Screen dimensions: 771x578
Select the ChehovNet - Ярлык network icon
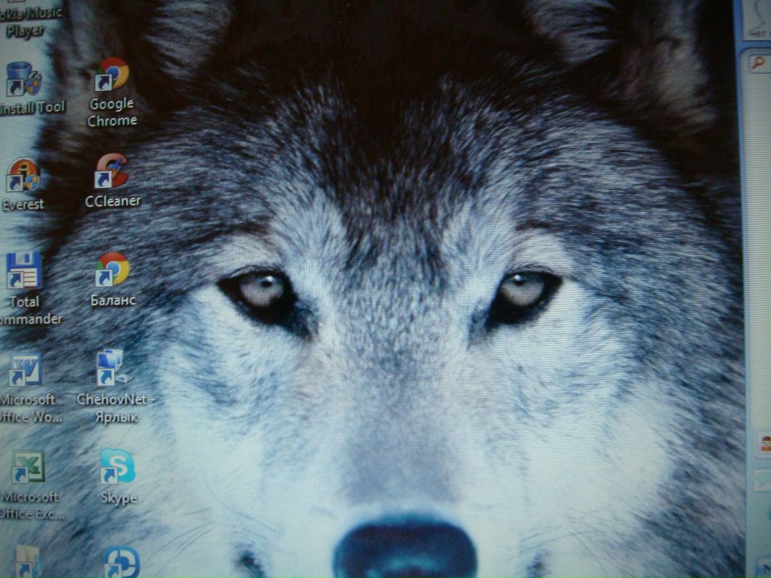[112, 368]
